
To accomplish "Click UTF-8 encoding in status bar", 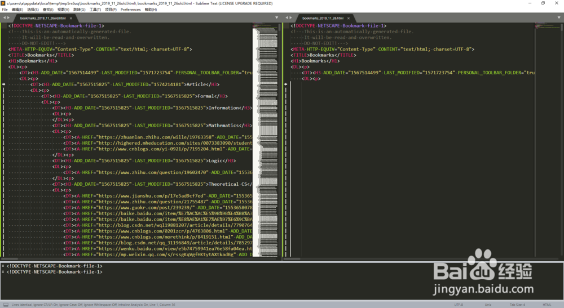I will (459, 305).
